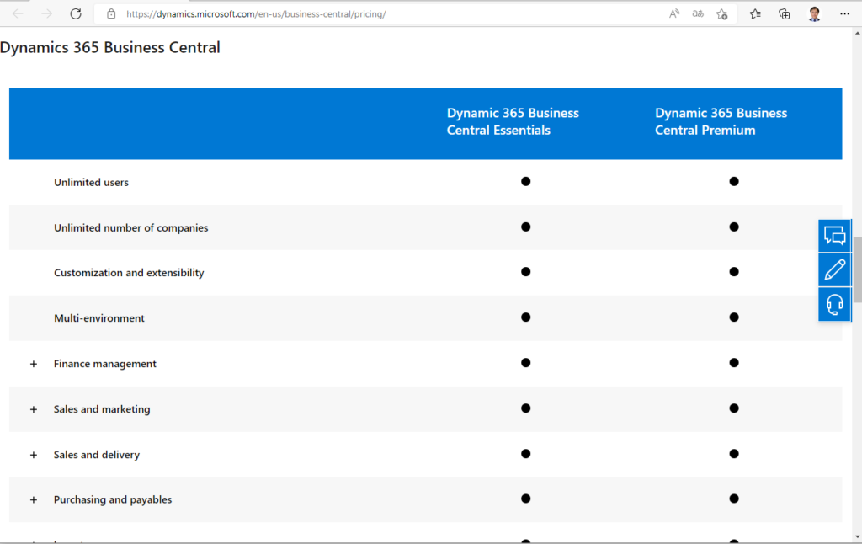The width and height of the screenshot is (862, 544).
Task: Open the translate page icon
Action: tap(698, 13)
